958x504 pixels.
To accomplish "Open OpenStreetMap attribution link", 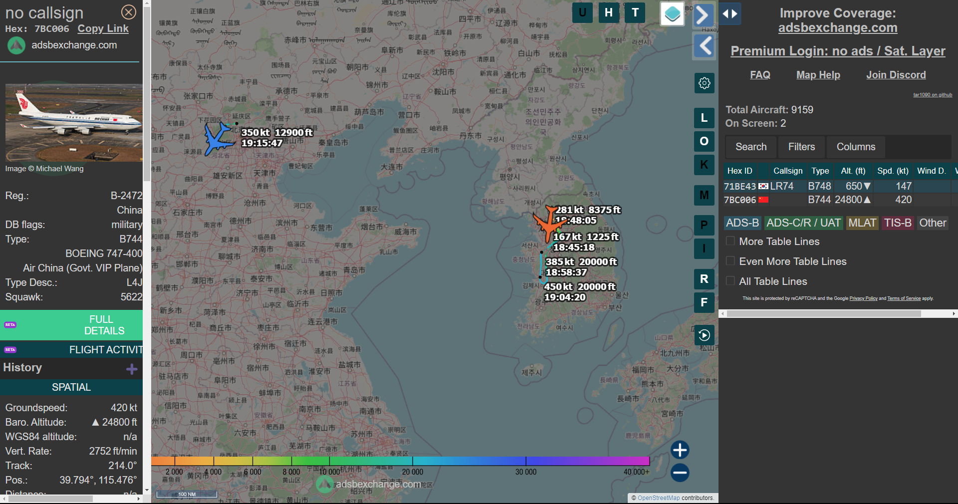I will point(659,498).
